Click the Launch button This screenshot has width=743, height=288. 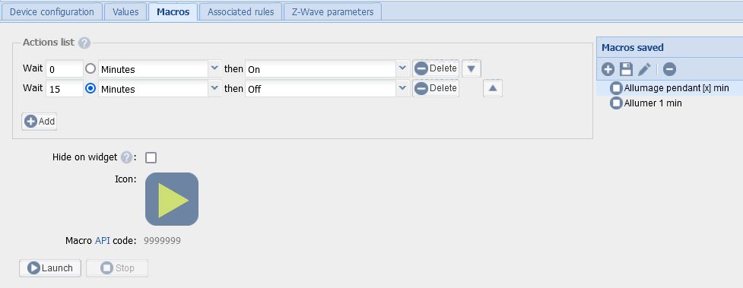tap(50, 268)
